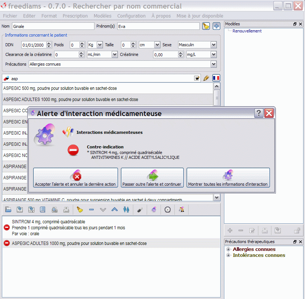Open the Configuration menu
Screen dimensions: 305x299
tap(131, 16)
